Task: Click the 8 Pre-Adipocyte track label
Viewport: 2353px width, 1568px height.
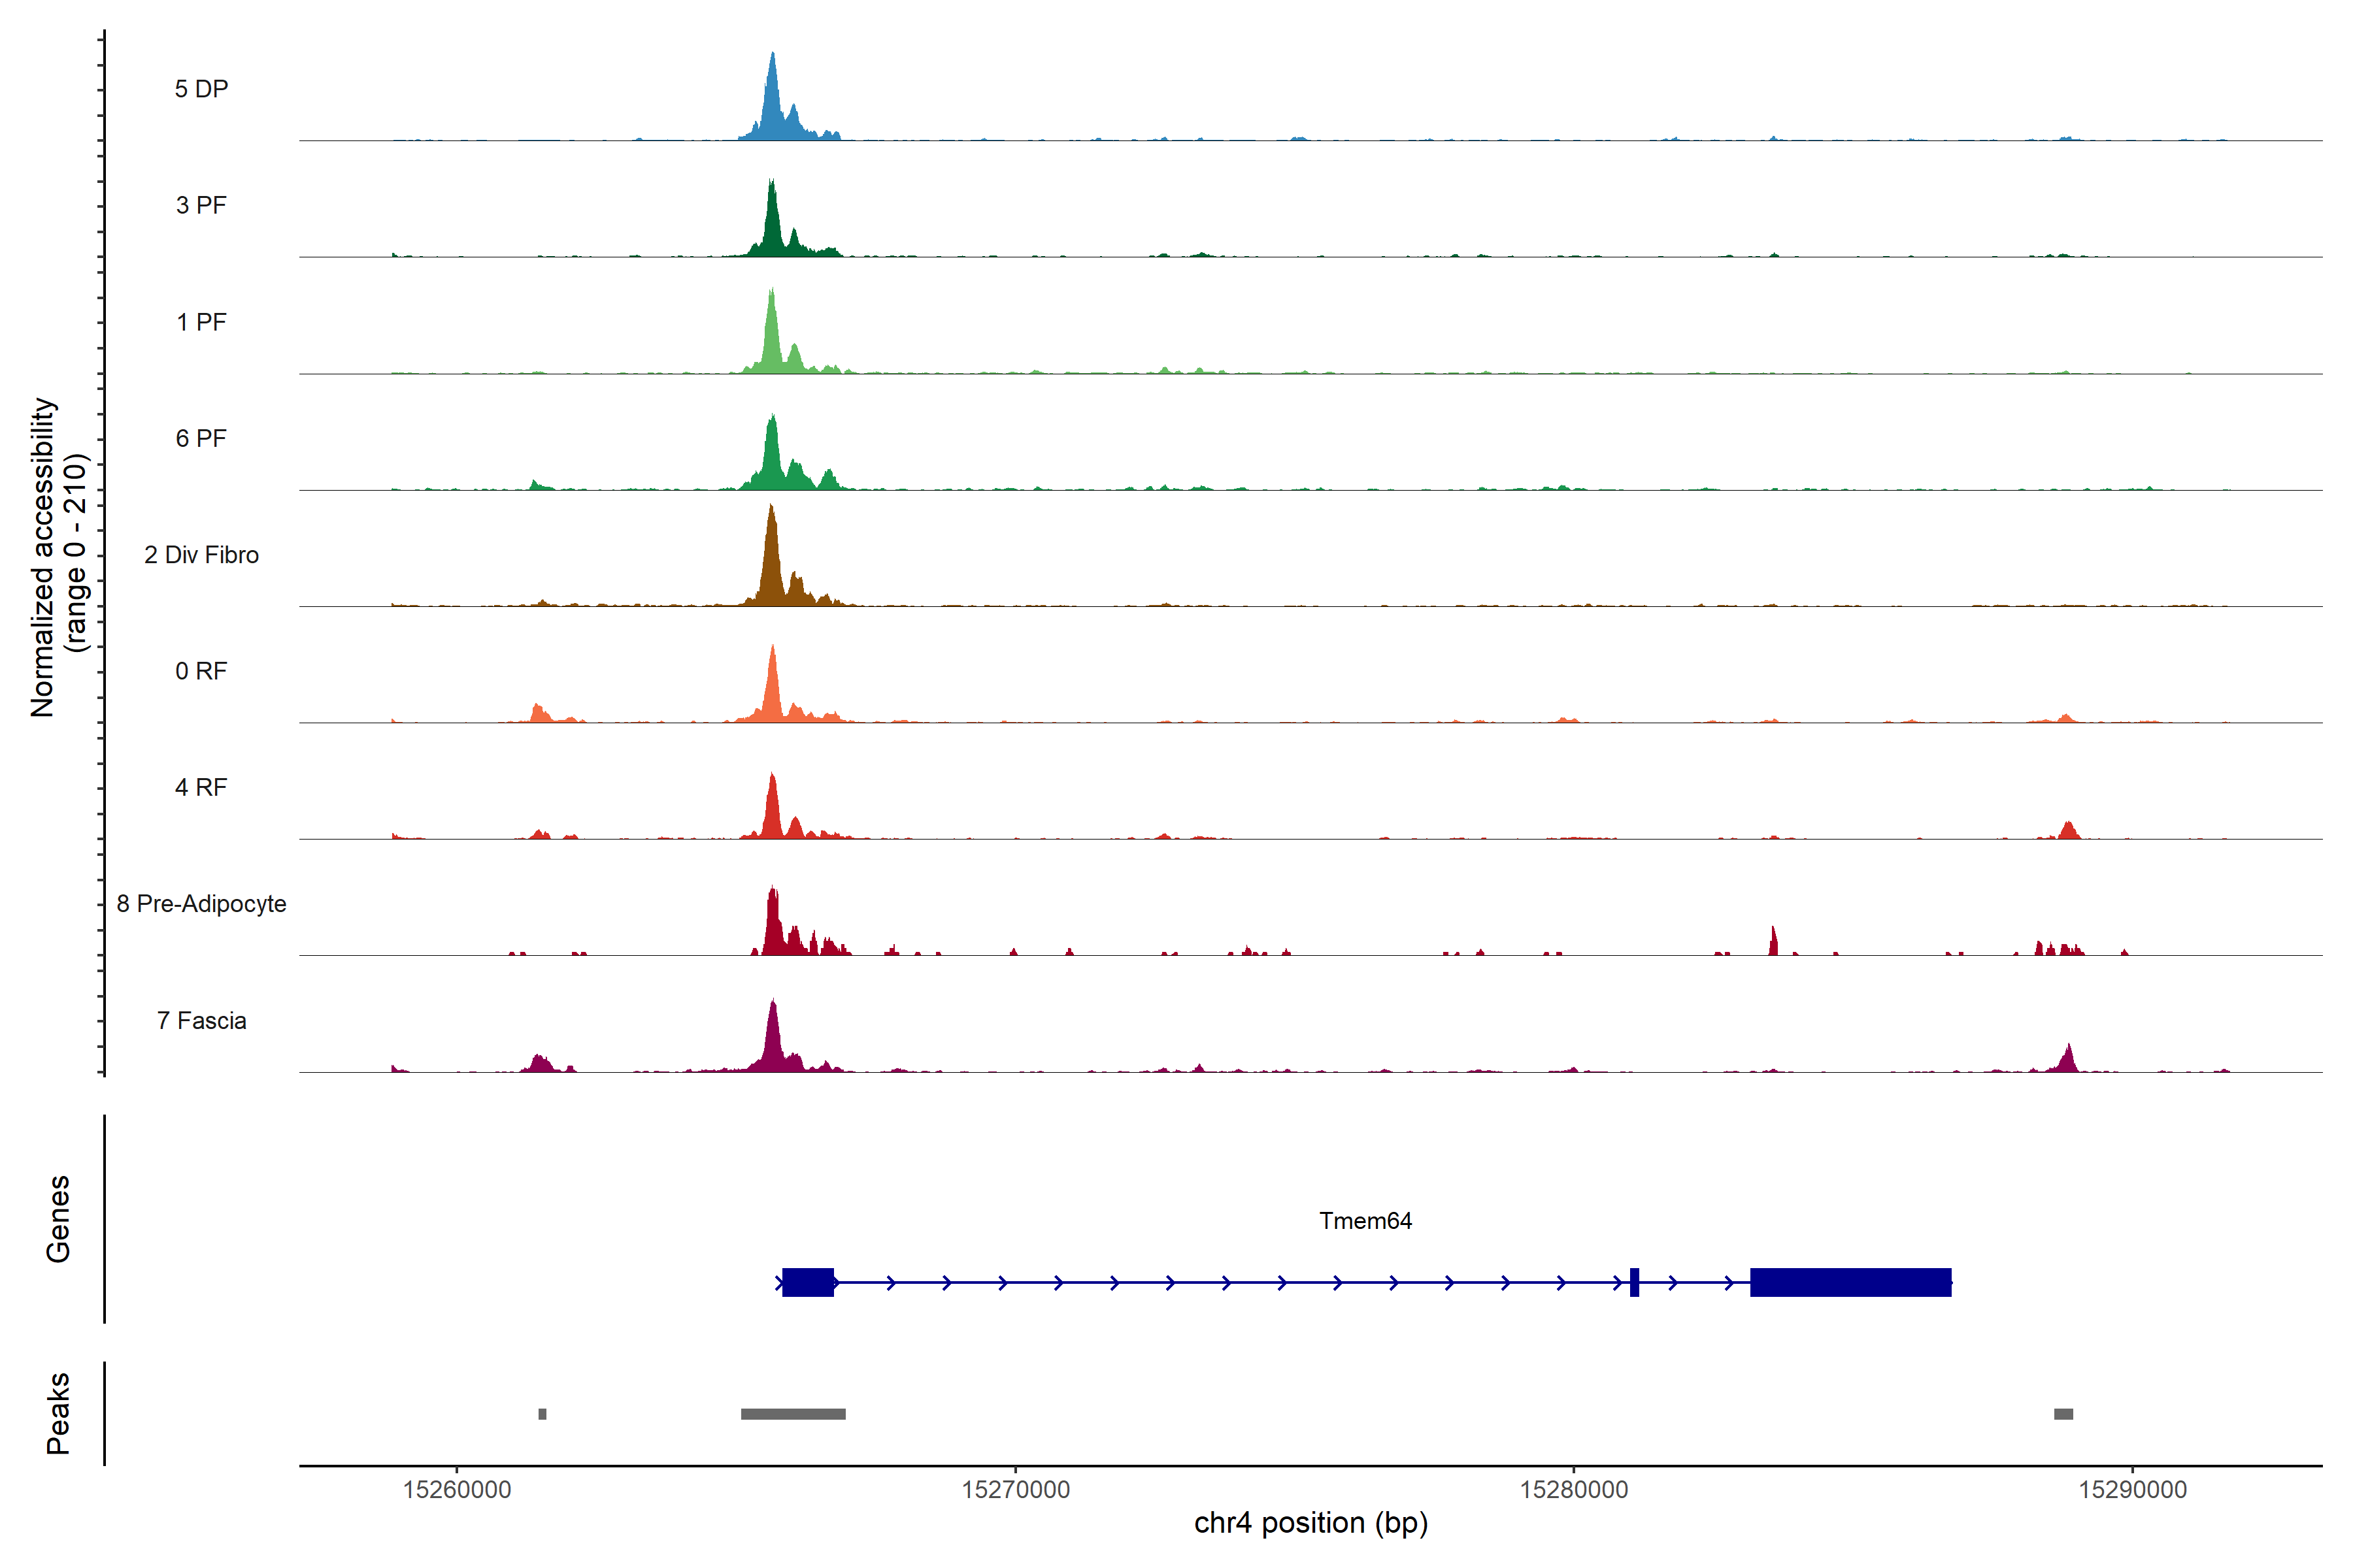Action: click(201, 904)
